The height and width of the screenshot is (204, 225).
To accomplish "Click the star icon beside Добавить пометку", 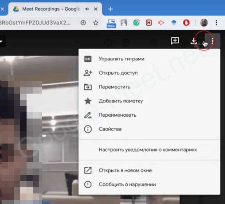I will (88, 101).
